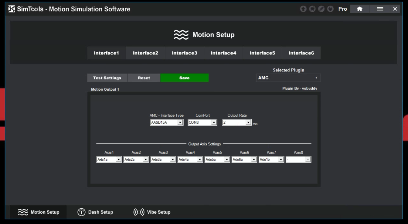Screen dimensions: 408x224
Task: Click the starburst icon in title bar
Action: pyautogui.click(x=312, y=9)
